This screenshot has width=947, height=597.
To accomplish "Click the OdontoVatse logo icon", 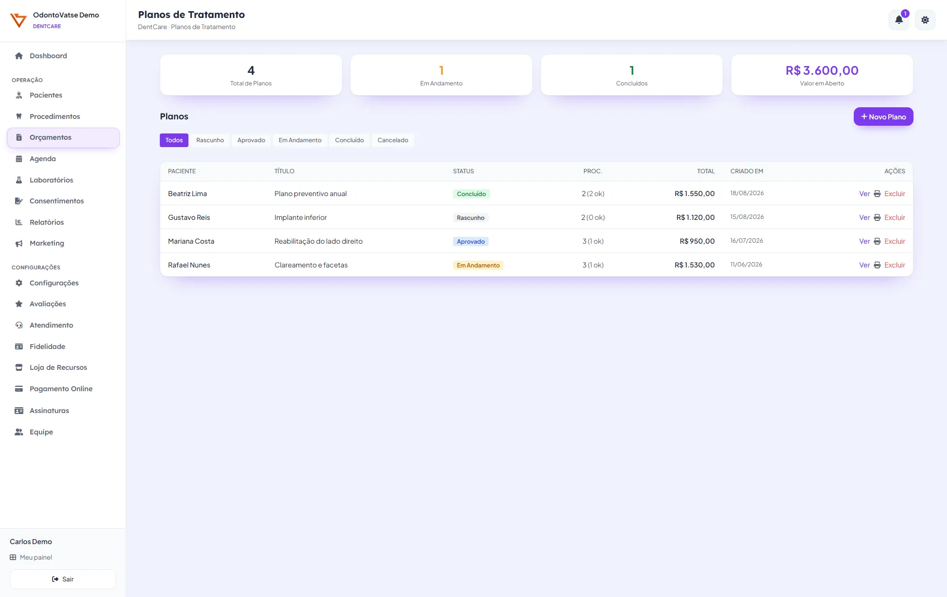I will click(x=18, y=20).
